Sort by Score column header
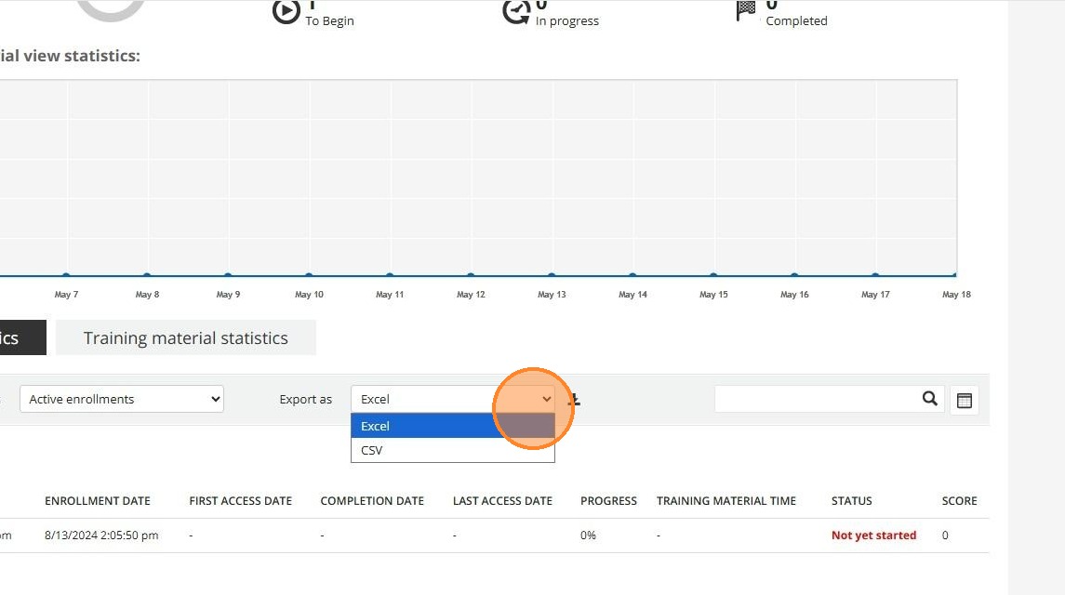The height and width of the screenshot is (595, 1065). (x=959, y=500)
